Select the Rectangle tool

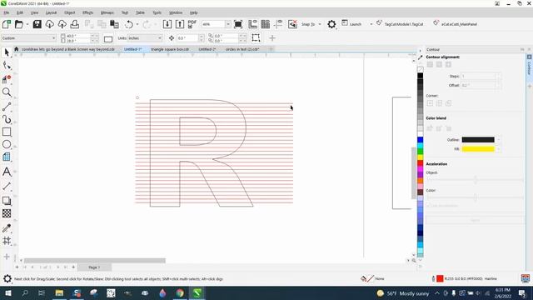[7, 132]
